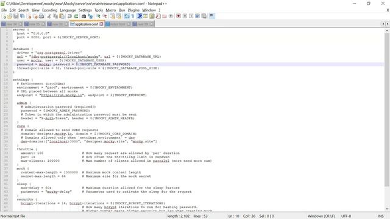Open the Macro menu

point(111,10)
